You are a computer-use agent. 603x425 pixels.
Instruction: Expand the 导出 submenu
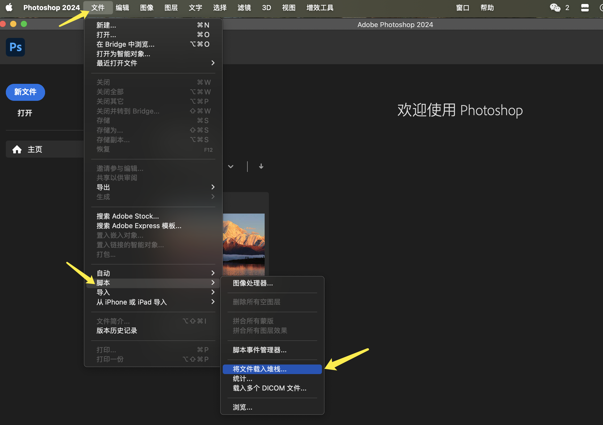[153, 187]
